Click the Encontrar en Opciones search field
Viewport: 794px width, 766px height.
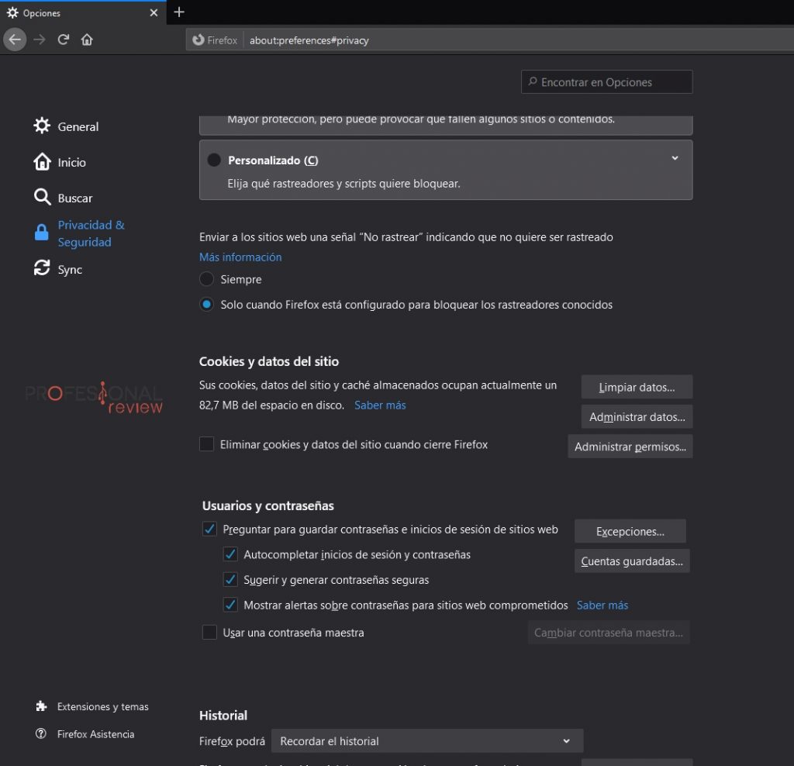click(x=606, y=82)
